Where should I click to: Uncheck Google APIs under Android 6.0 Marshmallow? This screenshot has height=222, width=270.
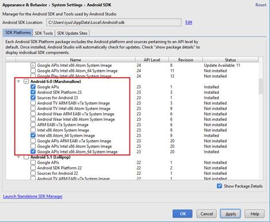point(33,87)
